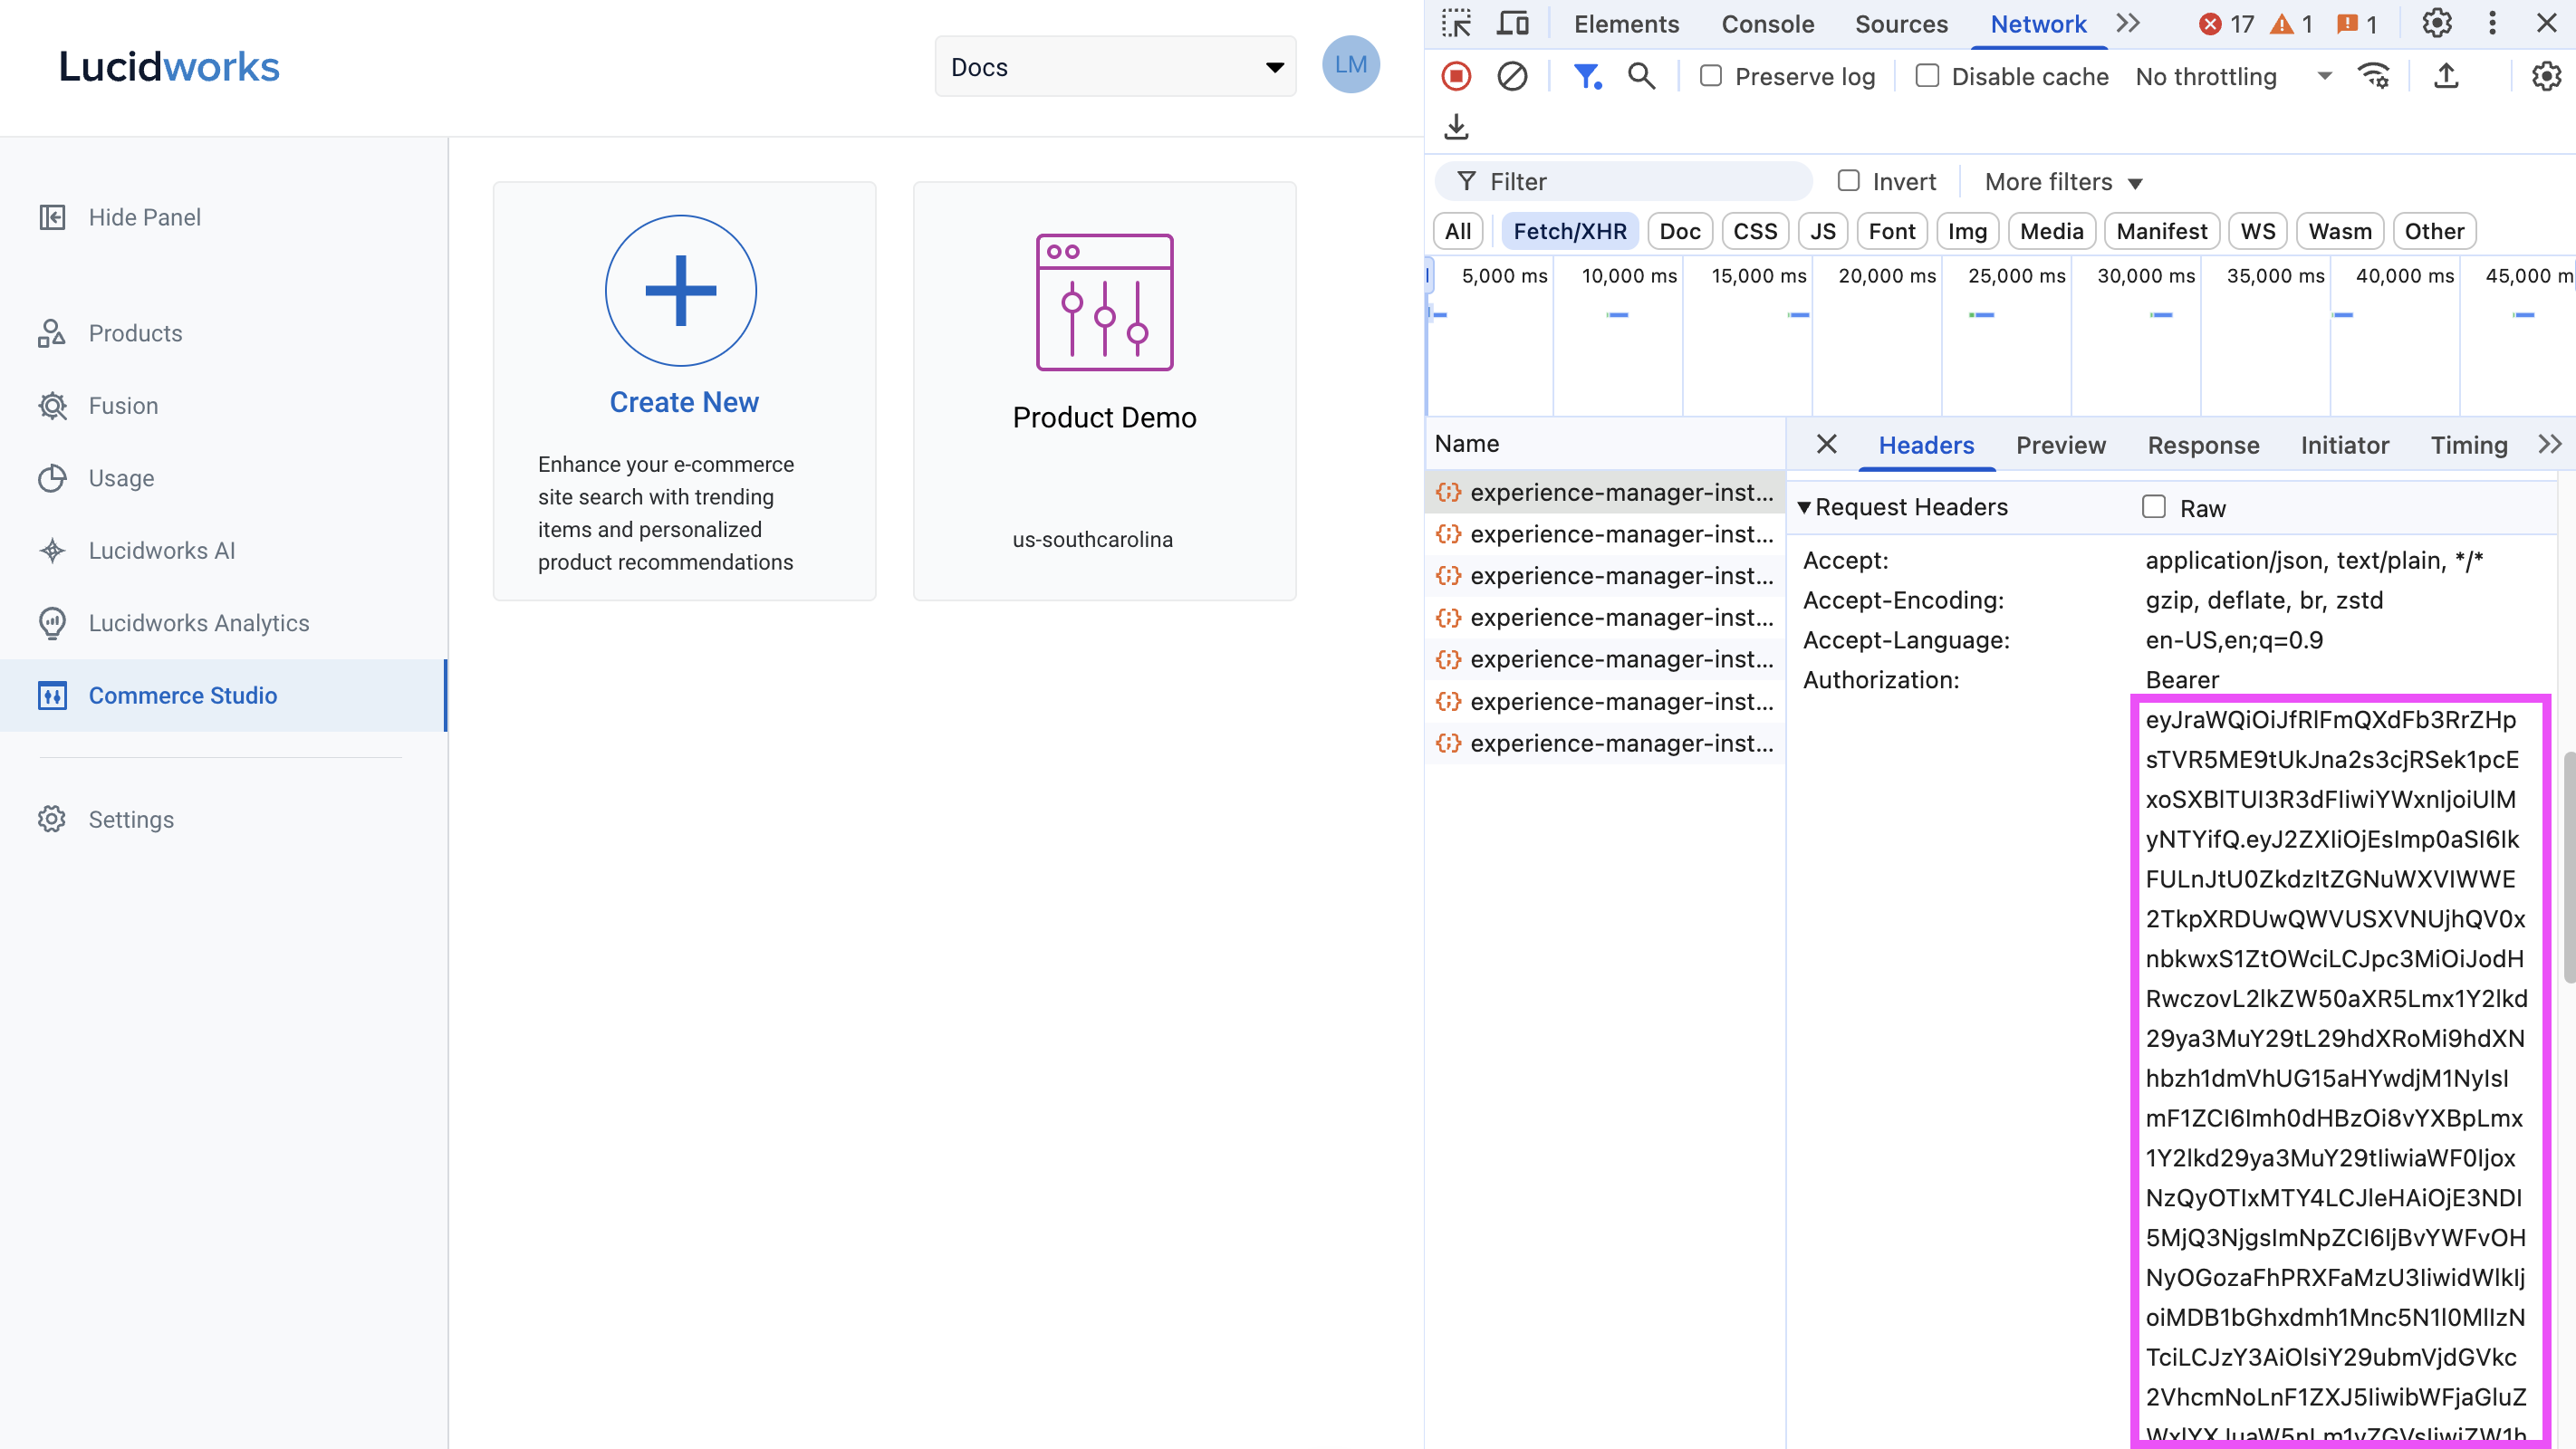Open the Product Demo card icon
This screenshot has width=2576, height=1449.
[x=1104, y=303]
